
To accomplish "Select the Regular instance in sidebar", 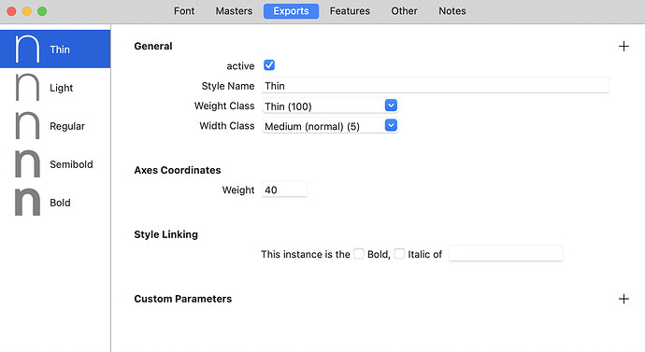I will pos(55,126).
